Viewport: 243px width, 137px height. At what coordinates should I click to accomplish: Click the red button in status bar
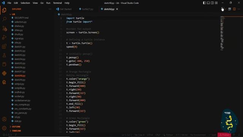click(x=224, y=135)
